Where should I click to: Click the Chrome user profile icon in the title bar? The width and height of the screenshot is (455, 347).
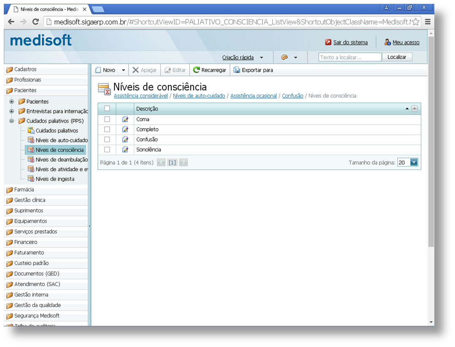386,8
